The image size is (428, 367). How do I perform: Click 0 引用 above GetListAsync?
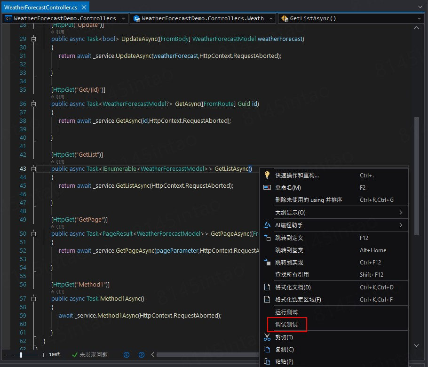(57, 162)
